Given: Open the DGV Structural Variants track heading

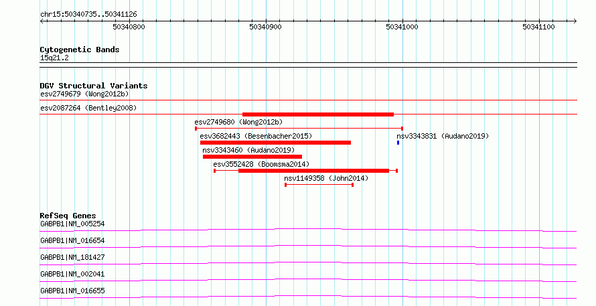Looking at the screenshot, I should point(94,86).
